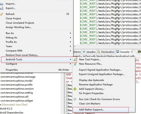Open Debug As menu item
This screenshot has height=114, width=141.
[36, 37]
